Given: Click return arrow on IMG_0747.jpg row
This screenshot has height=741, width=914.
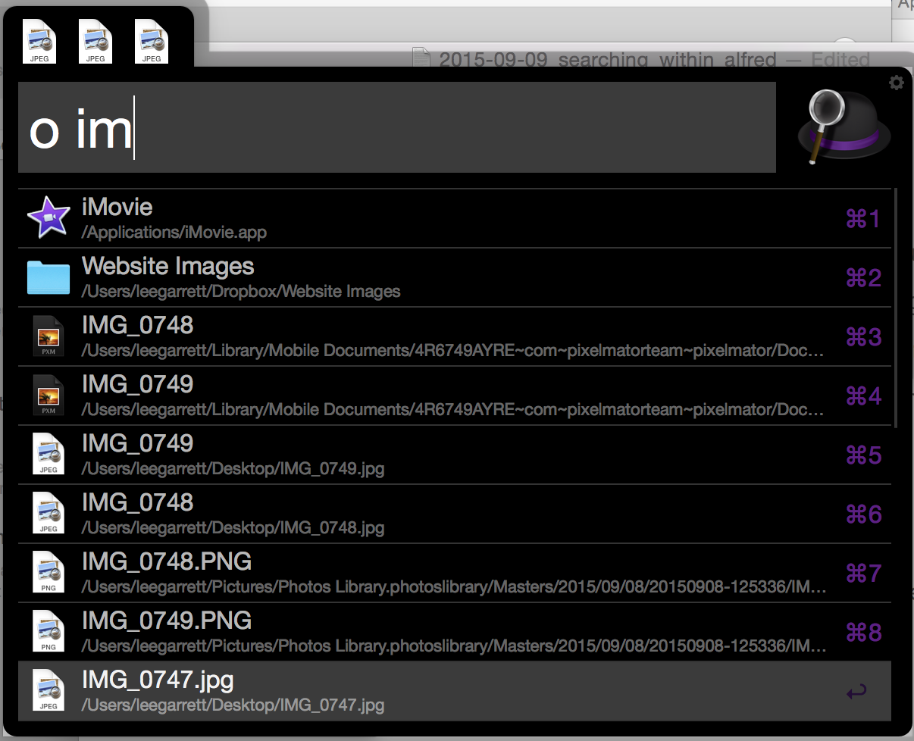Looking at the screenshot, I should click(856, 692).
